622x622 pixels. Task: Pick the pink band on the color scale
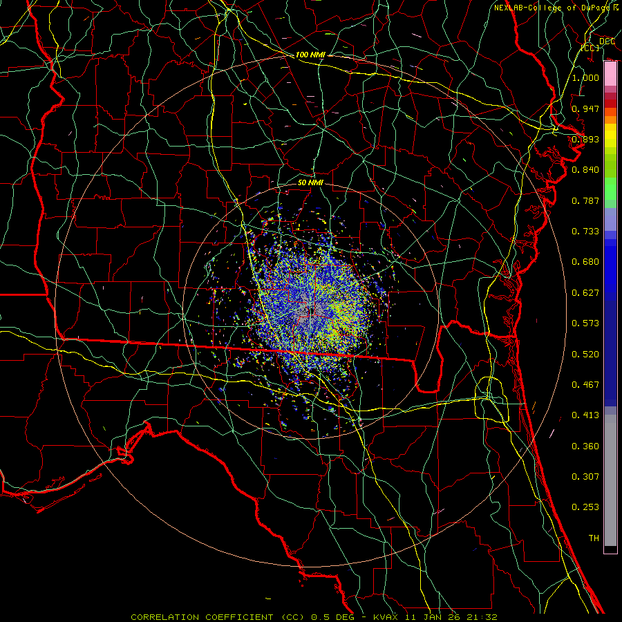coord(610,74)
